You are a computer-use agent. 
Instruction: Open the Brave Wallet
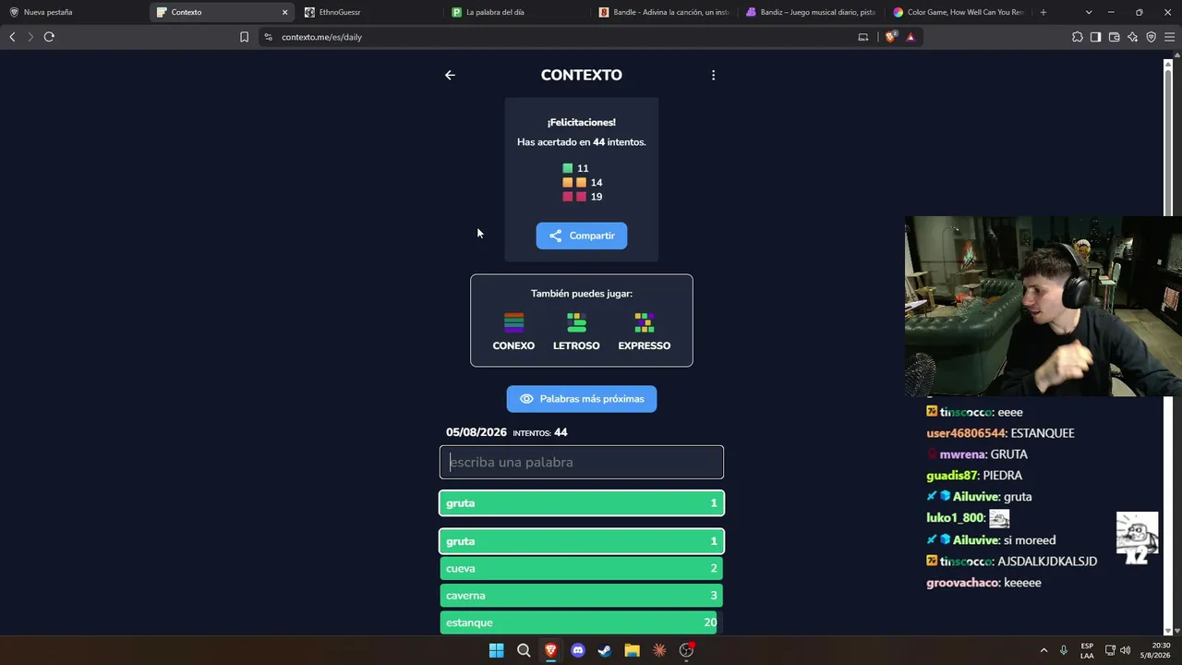1114,37
